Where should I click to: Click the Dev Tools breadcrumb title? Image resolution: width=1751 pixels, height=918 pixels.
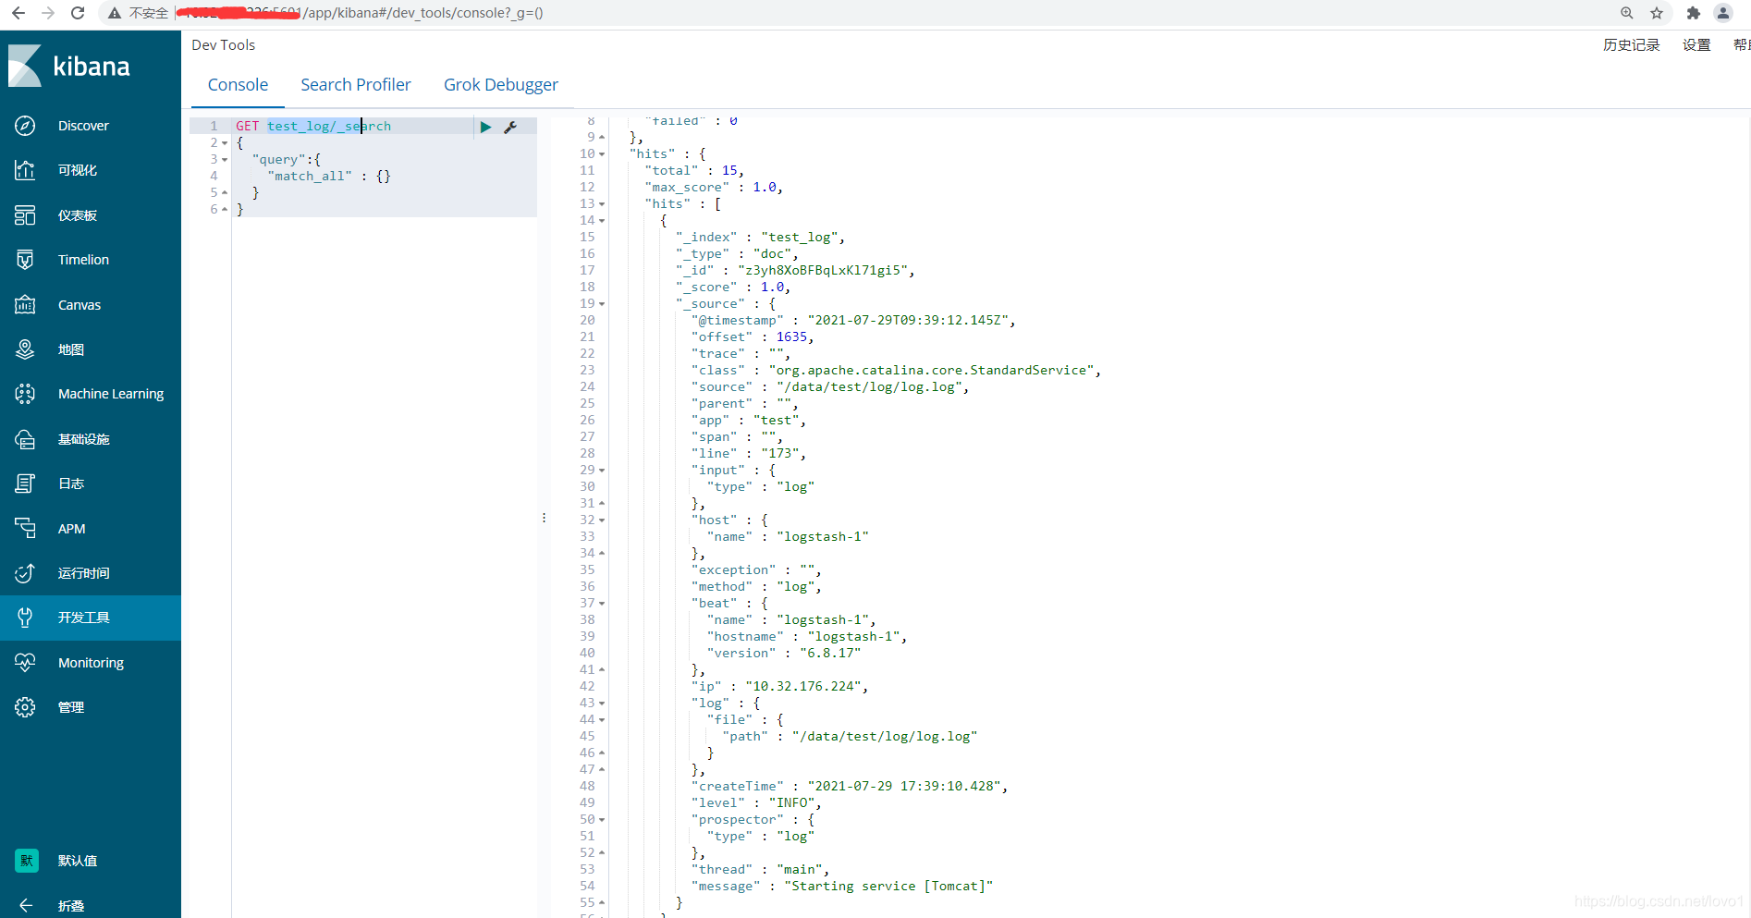point(224,45)
